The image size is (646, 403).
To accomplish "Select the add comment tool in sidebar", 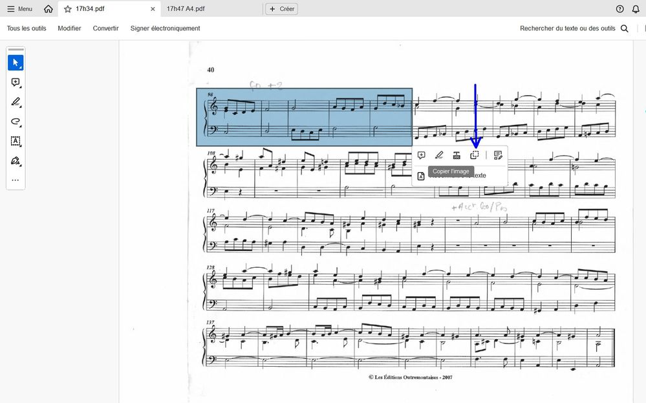I will click(16, 82).
